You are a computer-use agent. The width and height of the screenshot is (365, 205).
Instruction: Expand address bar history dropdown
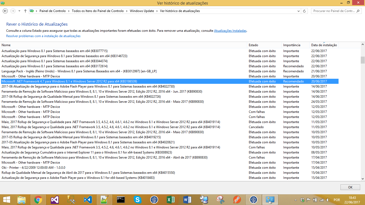pyautogui.click(x=299, y=11)
